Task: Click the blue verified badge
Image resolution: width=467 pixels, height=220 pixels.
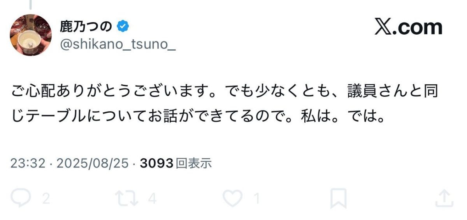Action: (x=123, y=26)
